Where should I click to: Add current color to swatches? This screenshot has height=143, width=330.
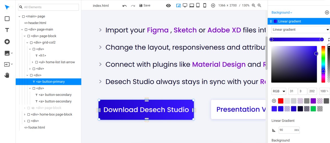point(274,101)
